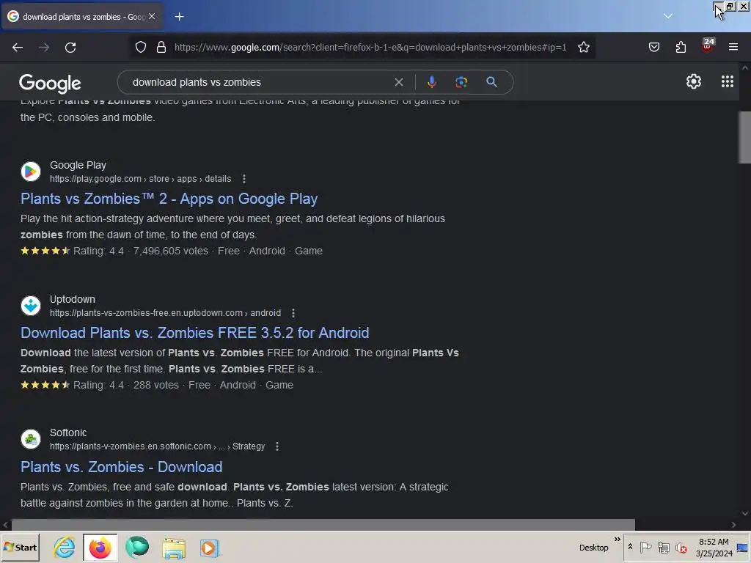Click the Rating: 4.4 · 7,496,605 votes text
Image resolution: width=751 pixels, height=563 pixels.
[x=141, y=251]
